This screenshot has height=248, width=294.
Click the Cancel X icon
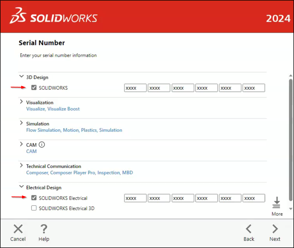pos(18,229)
